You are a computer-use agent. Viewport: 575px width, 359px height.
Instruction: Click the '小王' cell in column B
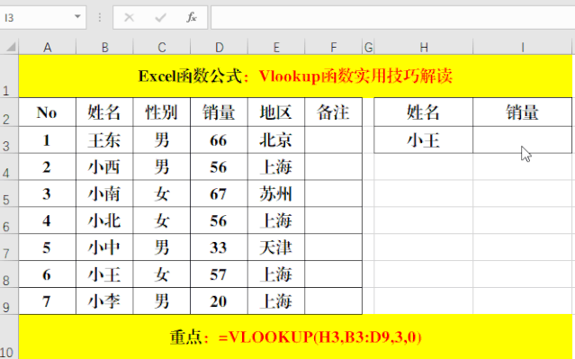click(x=104, y=274)
